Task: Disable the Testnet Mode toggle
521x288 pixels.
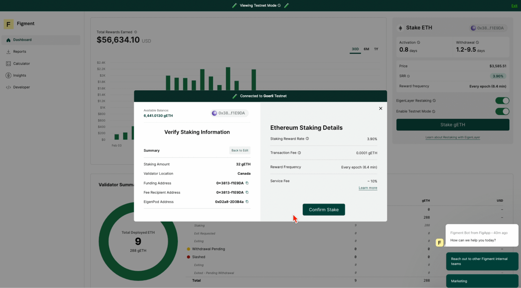Action: (x=502, y=111)
